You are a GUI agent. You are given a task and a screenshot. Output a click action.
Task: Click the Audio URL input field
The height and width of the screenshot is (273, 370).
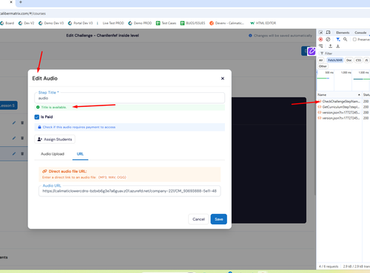129,191
